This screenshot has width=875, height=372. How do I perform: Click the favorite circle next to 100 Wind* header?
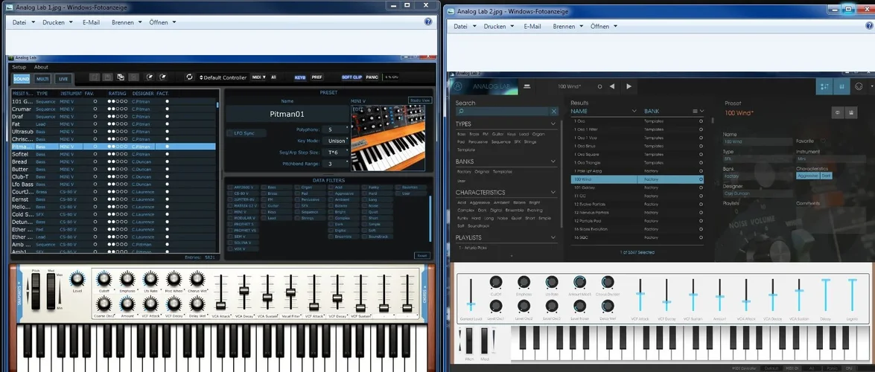(x=600, y=86)
